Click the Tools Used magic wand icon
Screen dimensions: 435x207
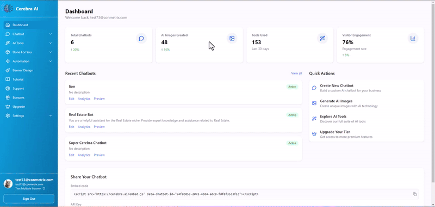coord(322,38)
